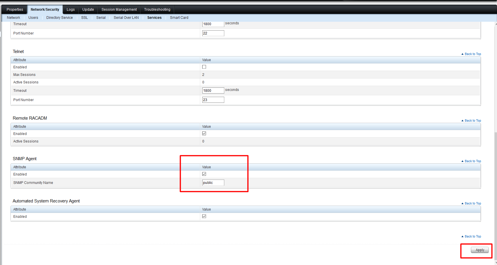Open Directory Service sub-tab
497x265 pixels.
[x=59, y=18]
